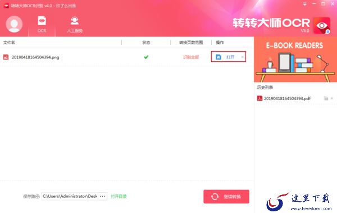Close the OCR application window
The width and height of the screenshot is (337, 213).
click(x=333, y=4)
